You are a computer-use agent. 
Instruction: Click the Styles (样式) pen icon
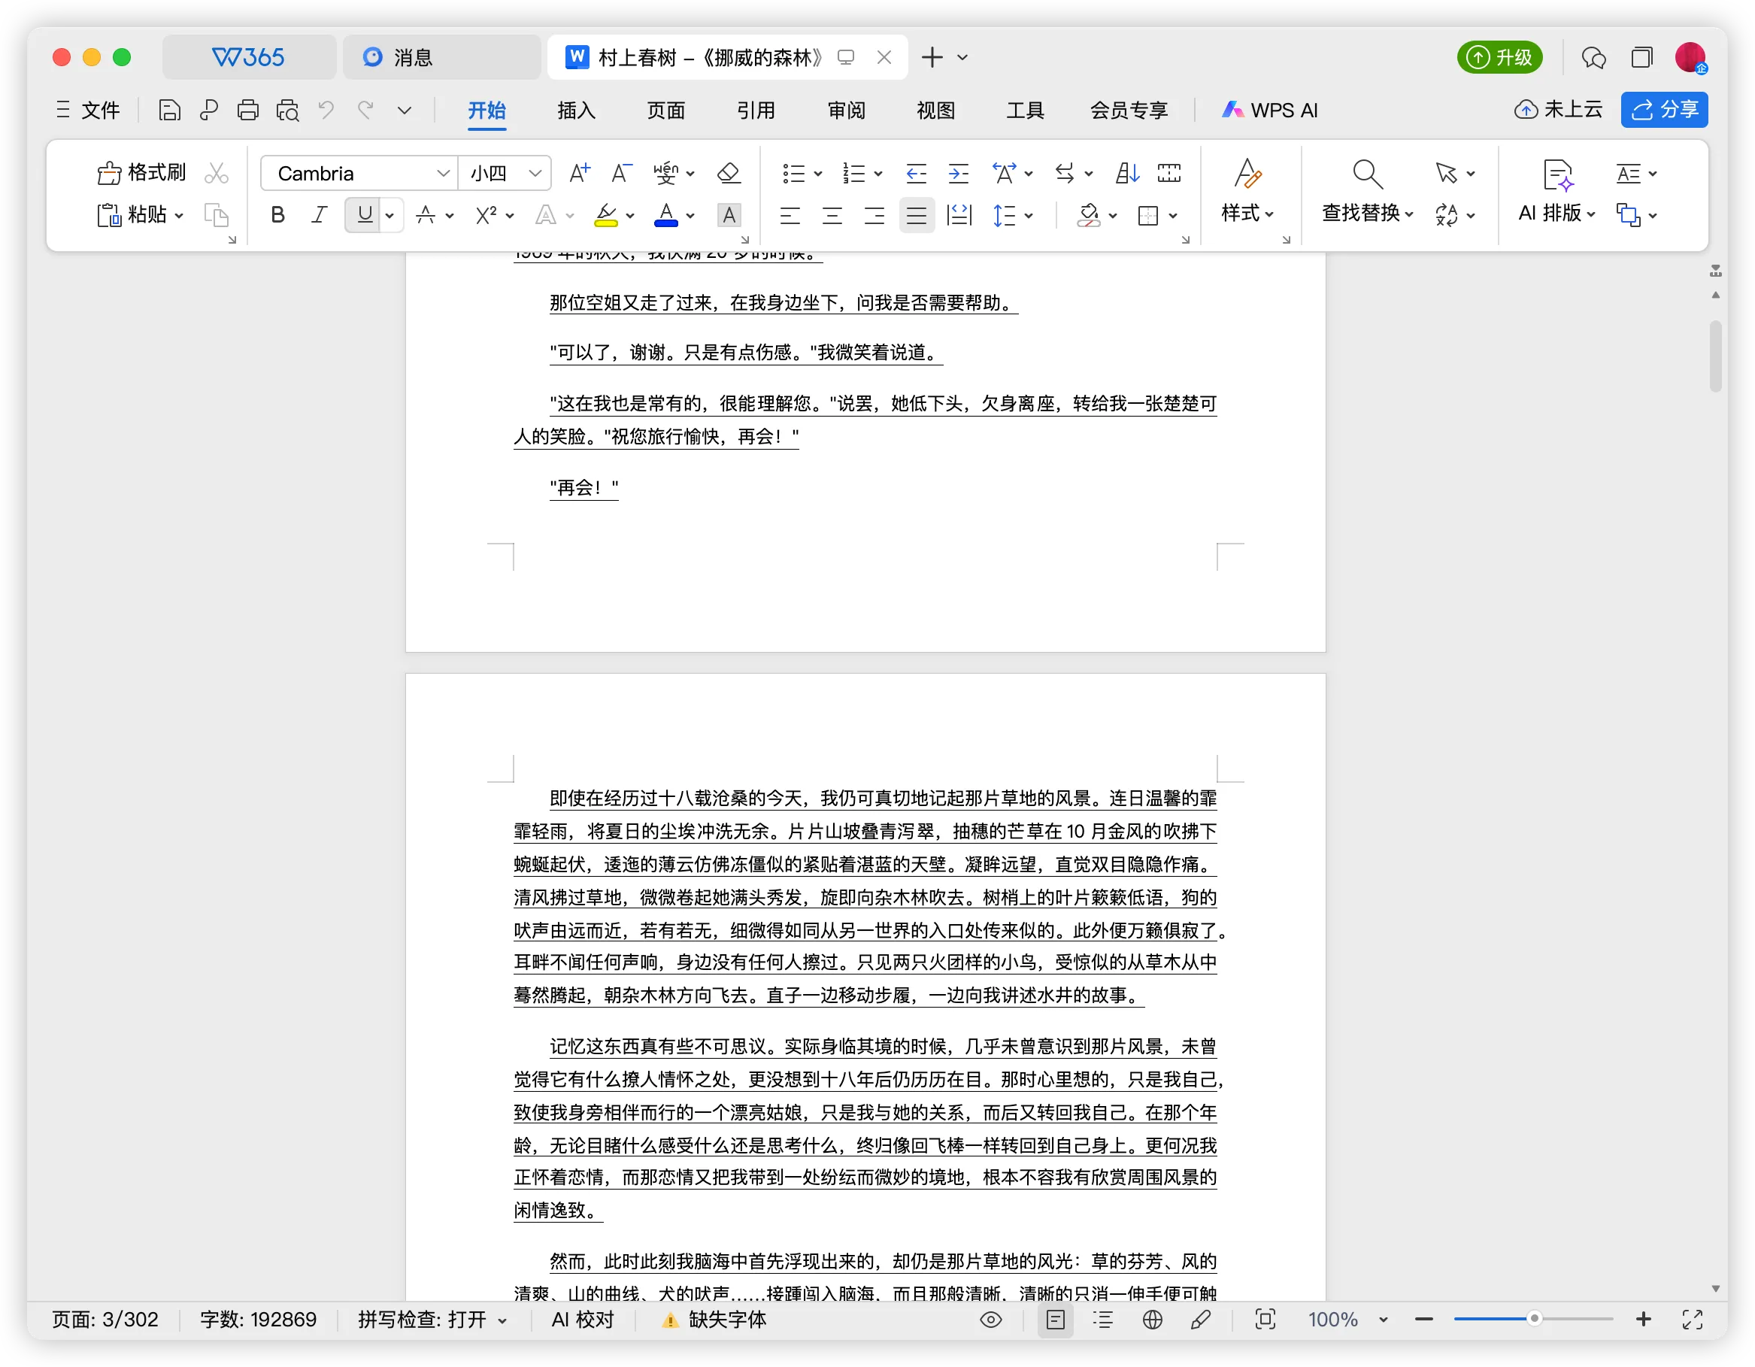click(1247, 174)
